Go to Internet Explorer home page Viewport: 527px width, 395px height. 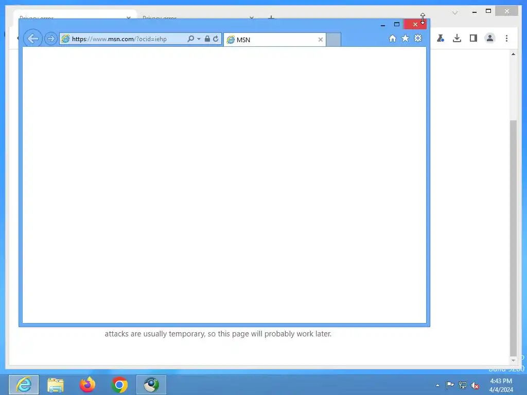tap(393, 38)
